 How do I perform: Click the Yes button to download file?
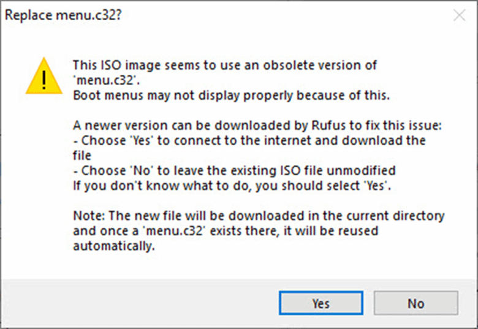[321, 303]
